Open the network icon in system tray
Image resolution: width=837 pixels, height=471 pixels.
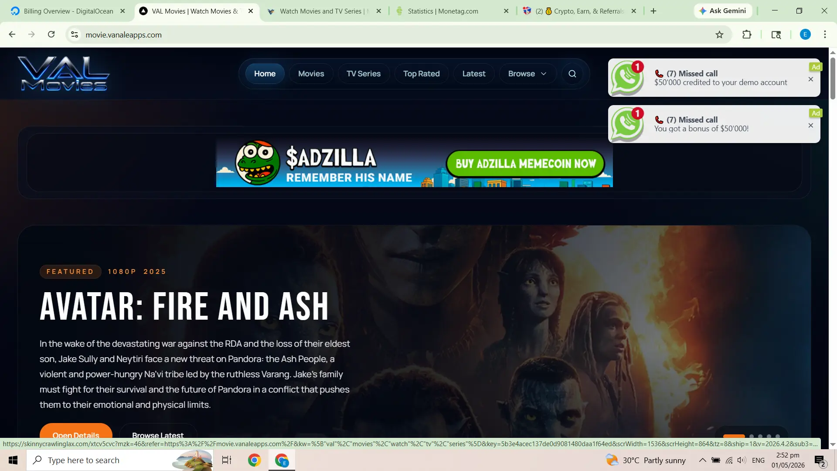click(729, 460)
